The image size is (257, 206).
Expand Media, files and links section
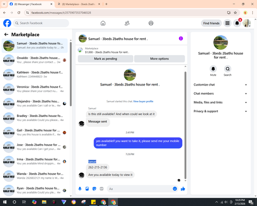click(221, 102)
